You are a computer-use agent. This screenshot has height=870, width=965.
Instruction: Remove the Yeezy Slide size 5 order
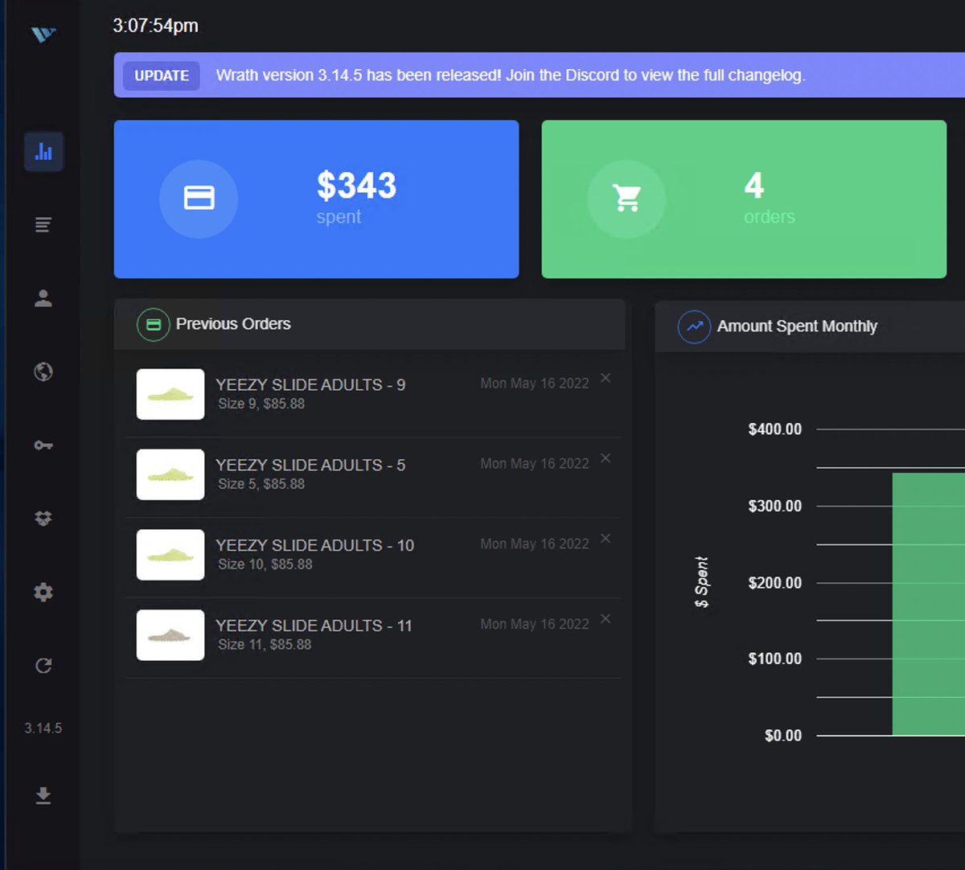coord(606,458)
